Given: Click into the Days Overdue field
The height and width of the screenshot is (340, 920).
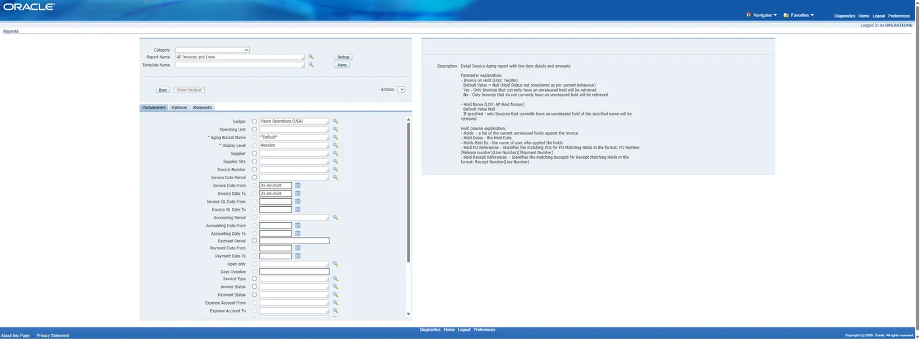Looking at the screenshot, I should click(x=294, y=271).
